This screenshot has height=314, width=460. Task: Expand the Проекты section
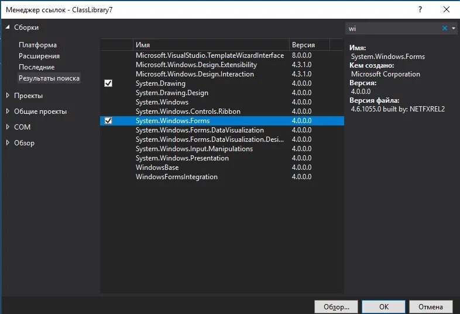click(x=8, y=95)
